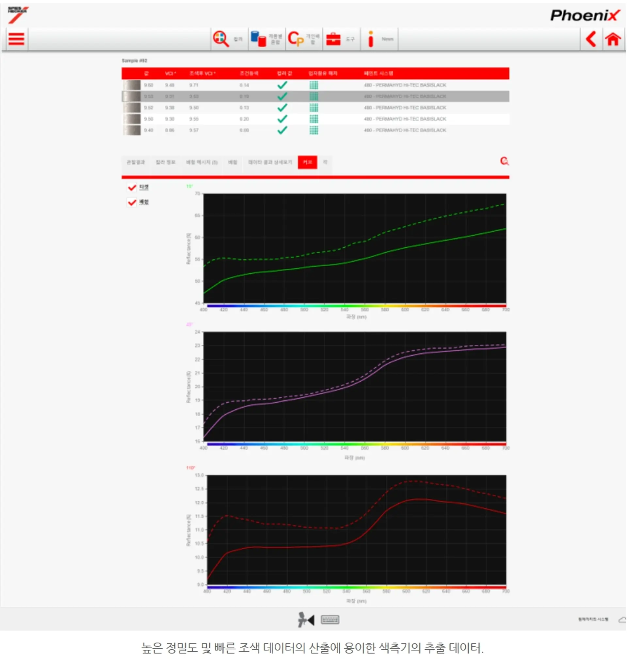The image size is (627, 666).
Task: Select the PERMAHYD HI-TEC row with value 9.60
Action: (x=315, y=85)
